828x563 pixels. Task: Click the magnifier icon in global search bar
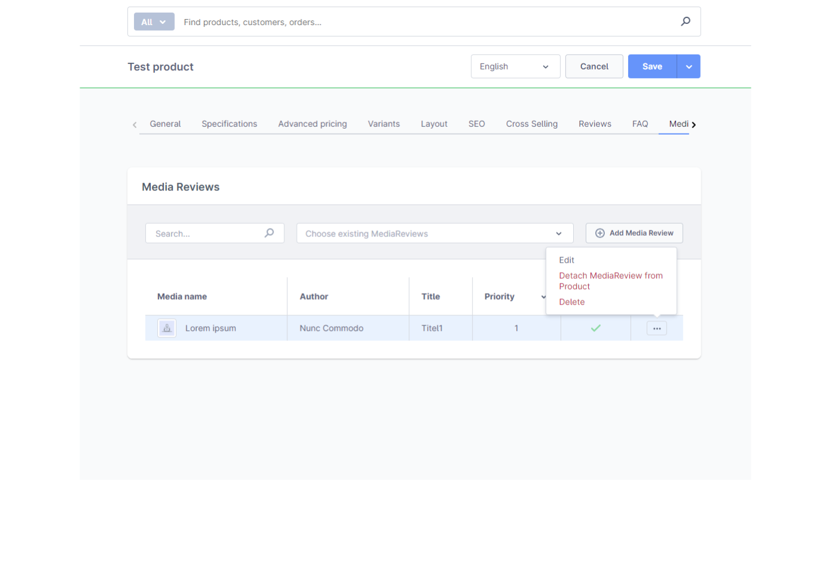(x=686, y=22)
